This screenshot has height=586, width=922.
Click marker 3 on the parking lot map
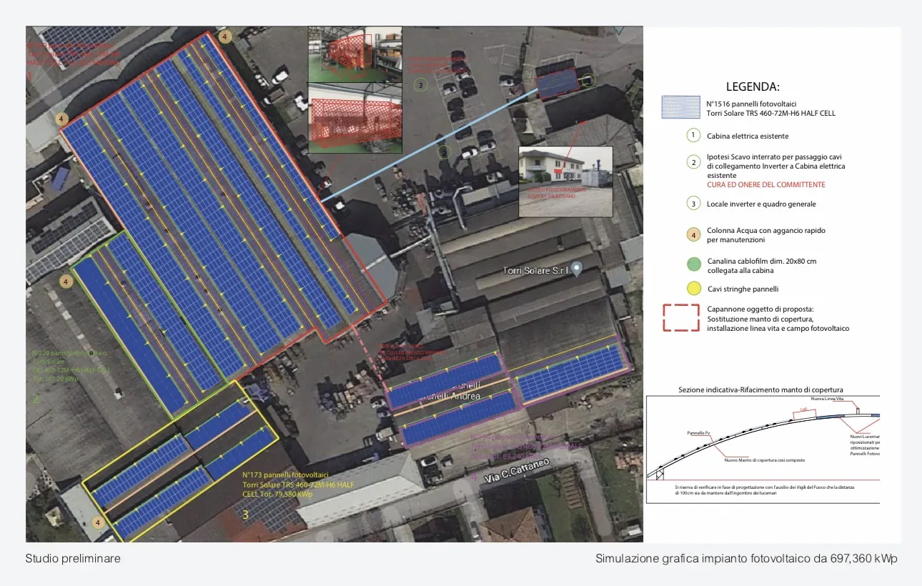point(421,85)
